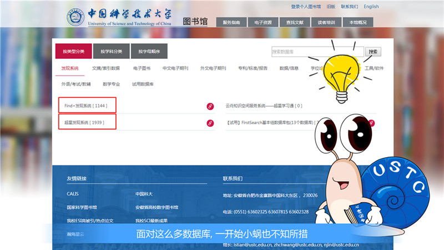This screenshot has width=444, height=250.
Task: Select the 工具/软件 category
Action: (374, 68)
